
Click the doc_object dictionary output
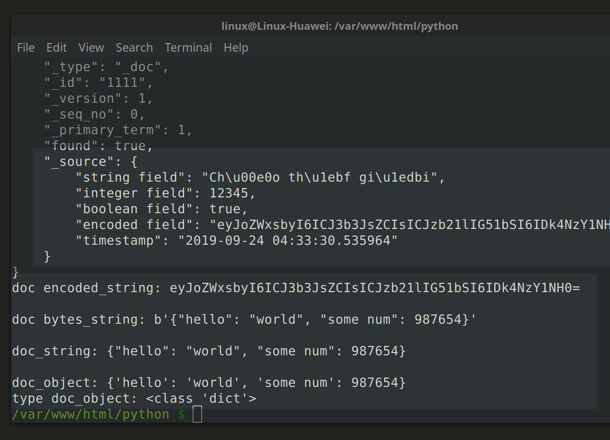pyautogui.click(x=208, y=382)
